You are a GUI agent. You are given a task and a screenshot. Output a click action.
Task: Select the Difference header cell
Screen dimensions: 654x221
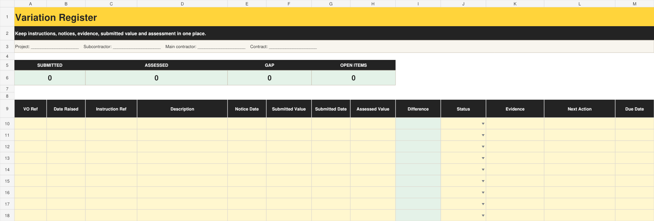[x=418, y=109]
